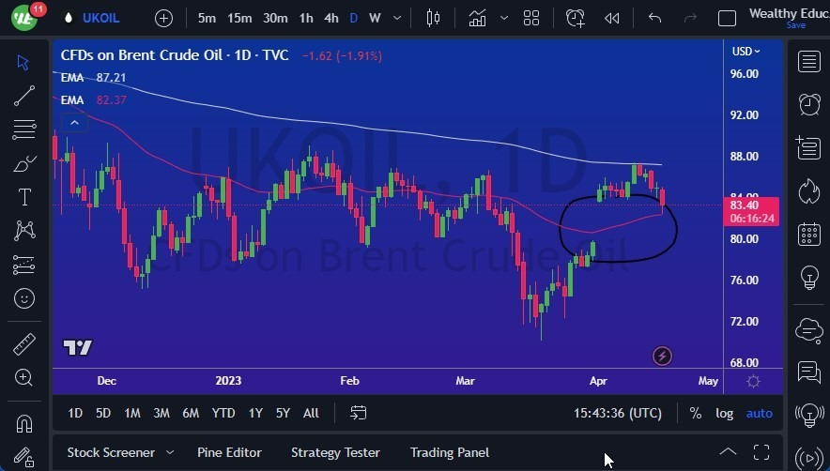This screenshot has width=830, height=471.
Task: Open the USD currency dropdown
Action: pos(745,52)
